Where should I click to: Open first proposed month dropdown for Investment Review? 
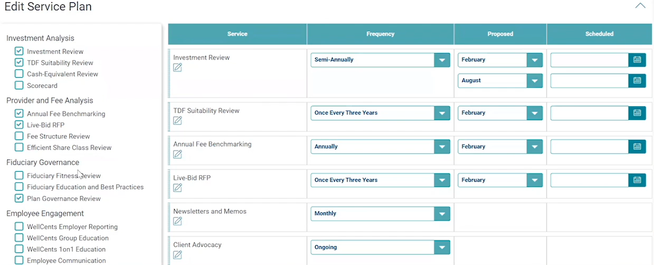click(500, 60)
